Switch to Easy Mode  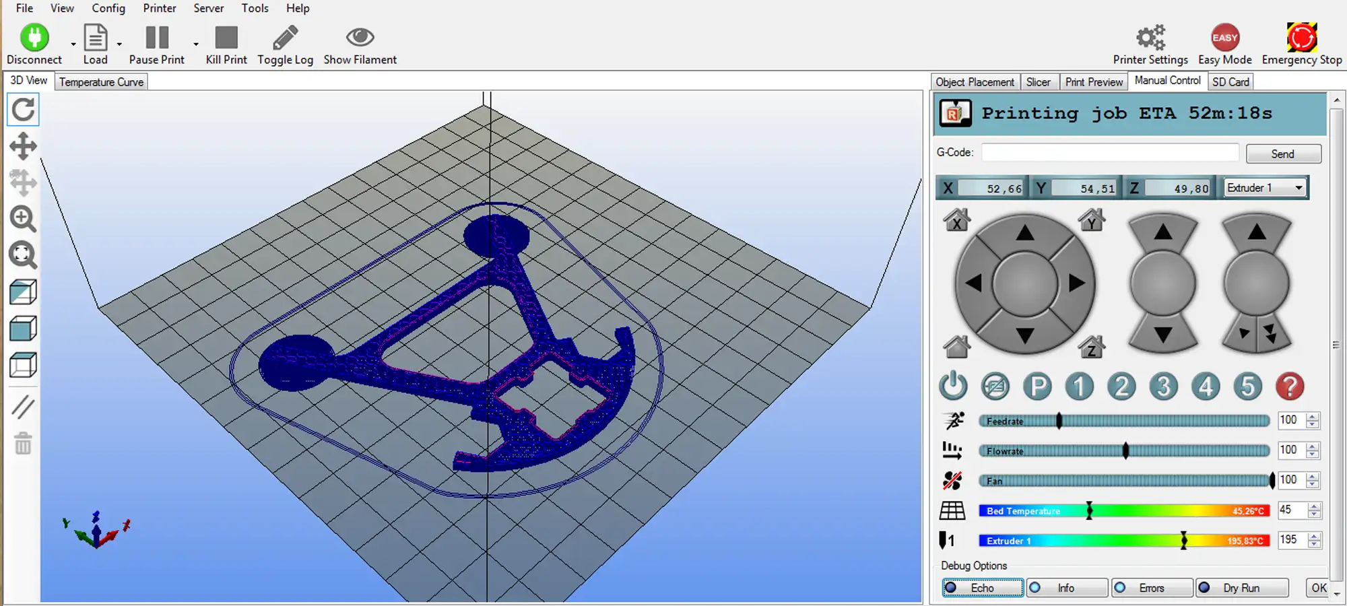tap(1225, 38)
